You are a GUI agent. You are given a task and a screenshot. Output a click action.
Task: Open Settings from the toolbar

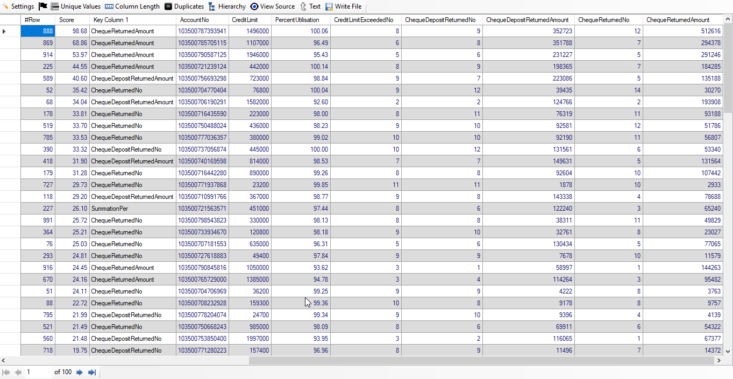(x=18, y=6)
